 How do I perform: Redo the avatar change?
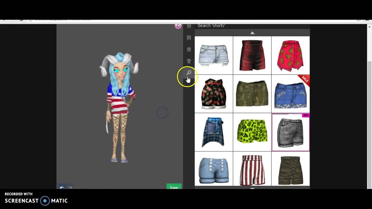tap(70, 188)
